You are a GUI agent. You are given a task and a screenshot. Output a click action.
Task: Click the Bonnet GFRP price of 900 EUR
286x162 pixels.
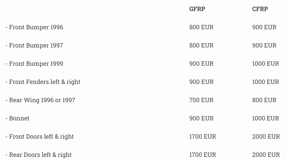[201, 118]
